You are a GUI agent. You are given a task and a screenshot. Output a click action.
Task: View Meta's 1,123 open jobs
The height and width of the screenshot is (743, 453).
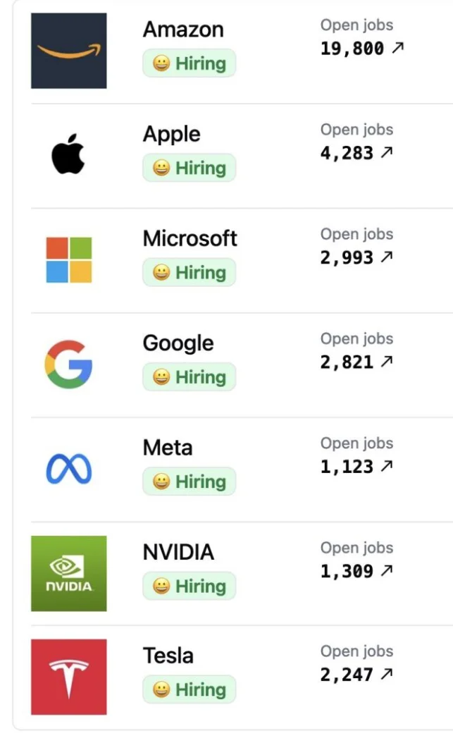pos(356,467)
